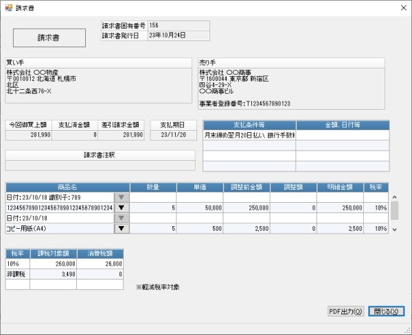Select the 月末締め翌月20日払い payment condition cell
The height and width of the screenshot is (335, 412).
pos(249,135)
